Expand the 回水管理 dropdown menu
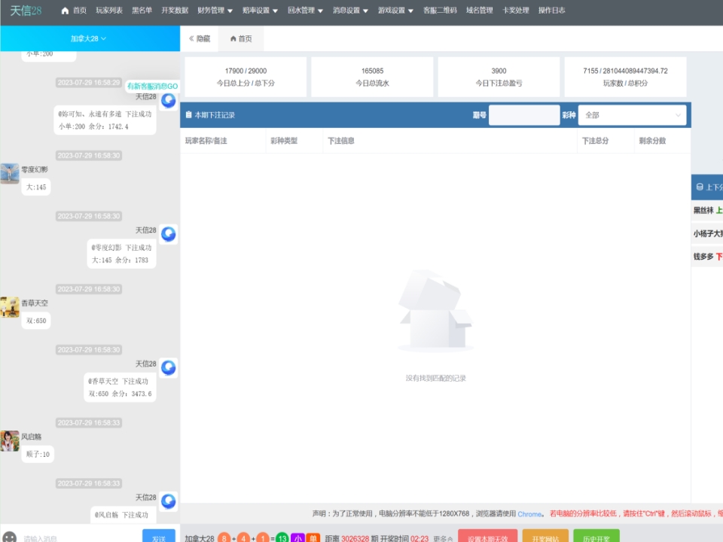 click(x=305, y=11)
